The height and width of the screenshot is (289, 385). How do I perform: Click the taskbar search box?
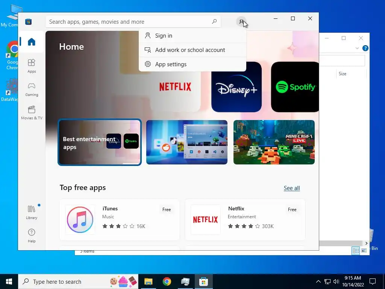tap(78, 281)
